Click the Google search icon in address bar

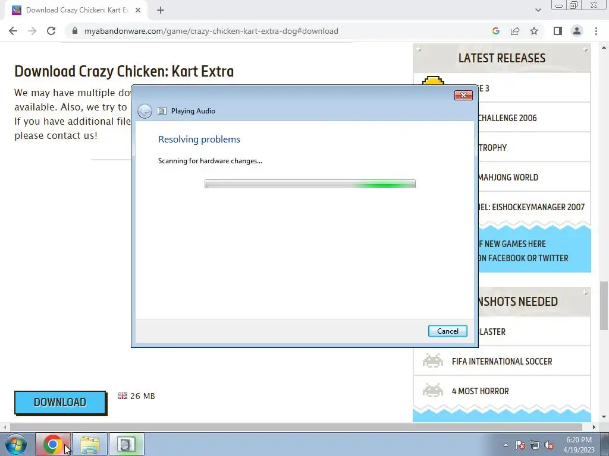(495, 31)
